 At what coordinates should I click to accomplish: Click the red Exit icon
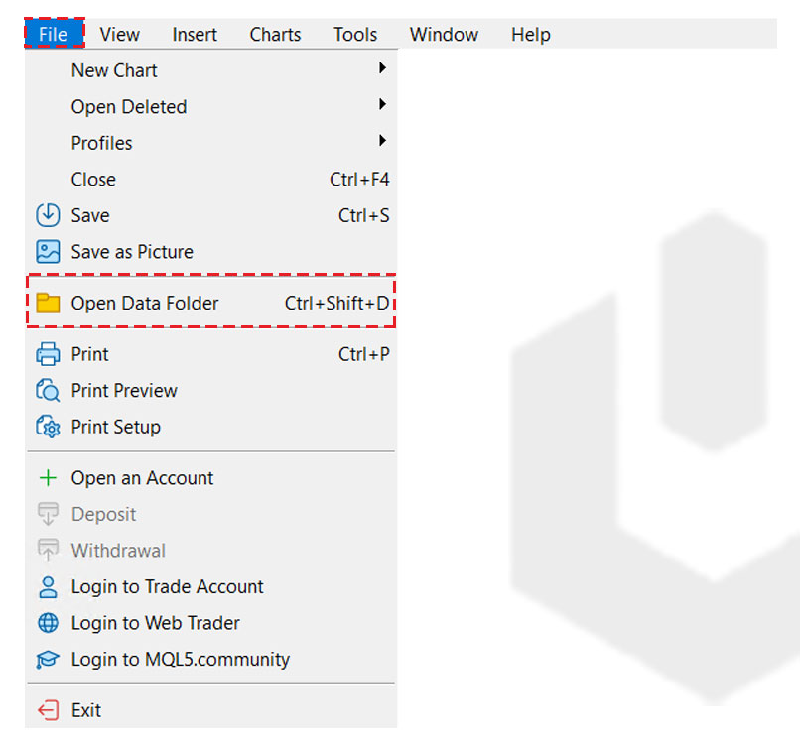[48, 710]
